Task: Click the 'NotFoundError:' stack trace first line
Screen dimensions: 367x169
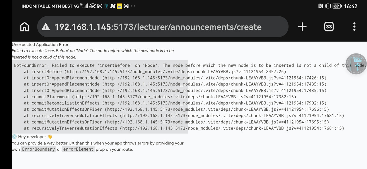Action: click(x=190, y=65)
